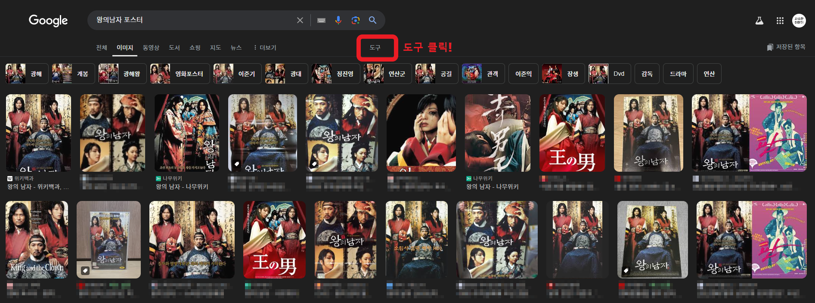The width and height of the screenshot is (815, 303).
Task: Open Google Lens image search icon
Action: (x=356, y=20)
